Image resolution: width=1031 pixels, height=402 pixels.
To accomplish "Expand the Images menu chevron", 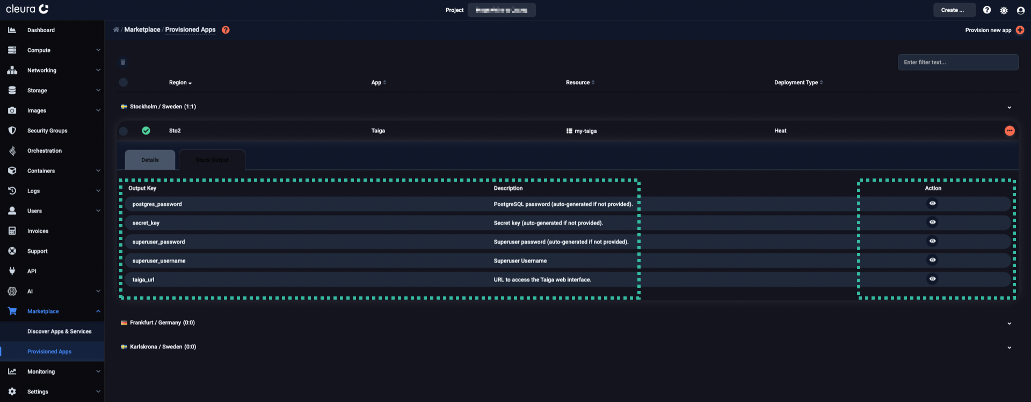I will pyautogui.click(x=98, y=110).
